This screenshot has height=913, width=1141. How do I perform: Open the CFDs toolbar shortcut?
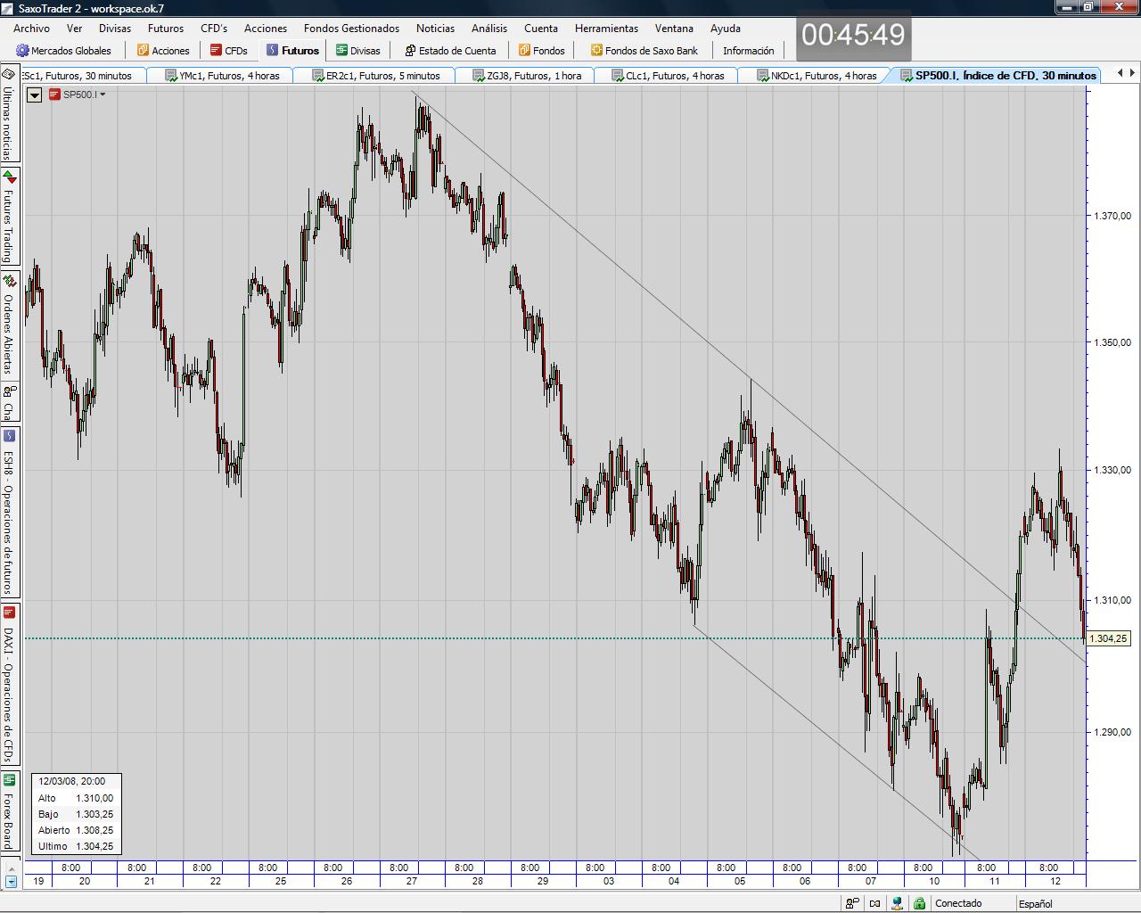coord(228,51)
